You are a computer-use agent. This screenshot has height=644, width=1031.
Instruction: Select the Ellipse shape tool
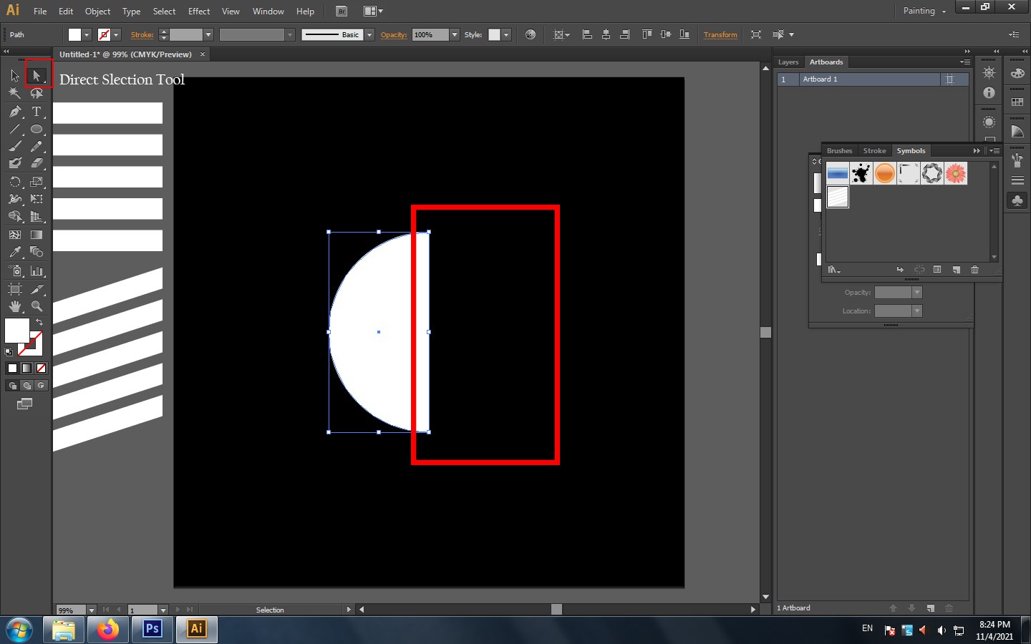[x=37, y=130]
